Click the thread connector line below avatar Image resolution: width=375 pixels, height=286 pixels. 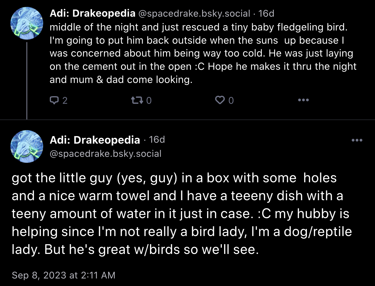tap(27, 81)
